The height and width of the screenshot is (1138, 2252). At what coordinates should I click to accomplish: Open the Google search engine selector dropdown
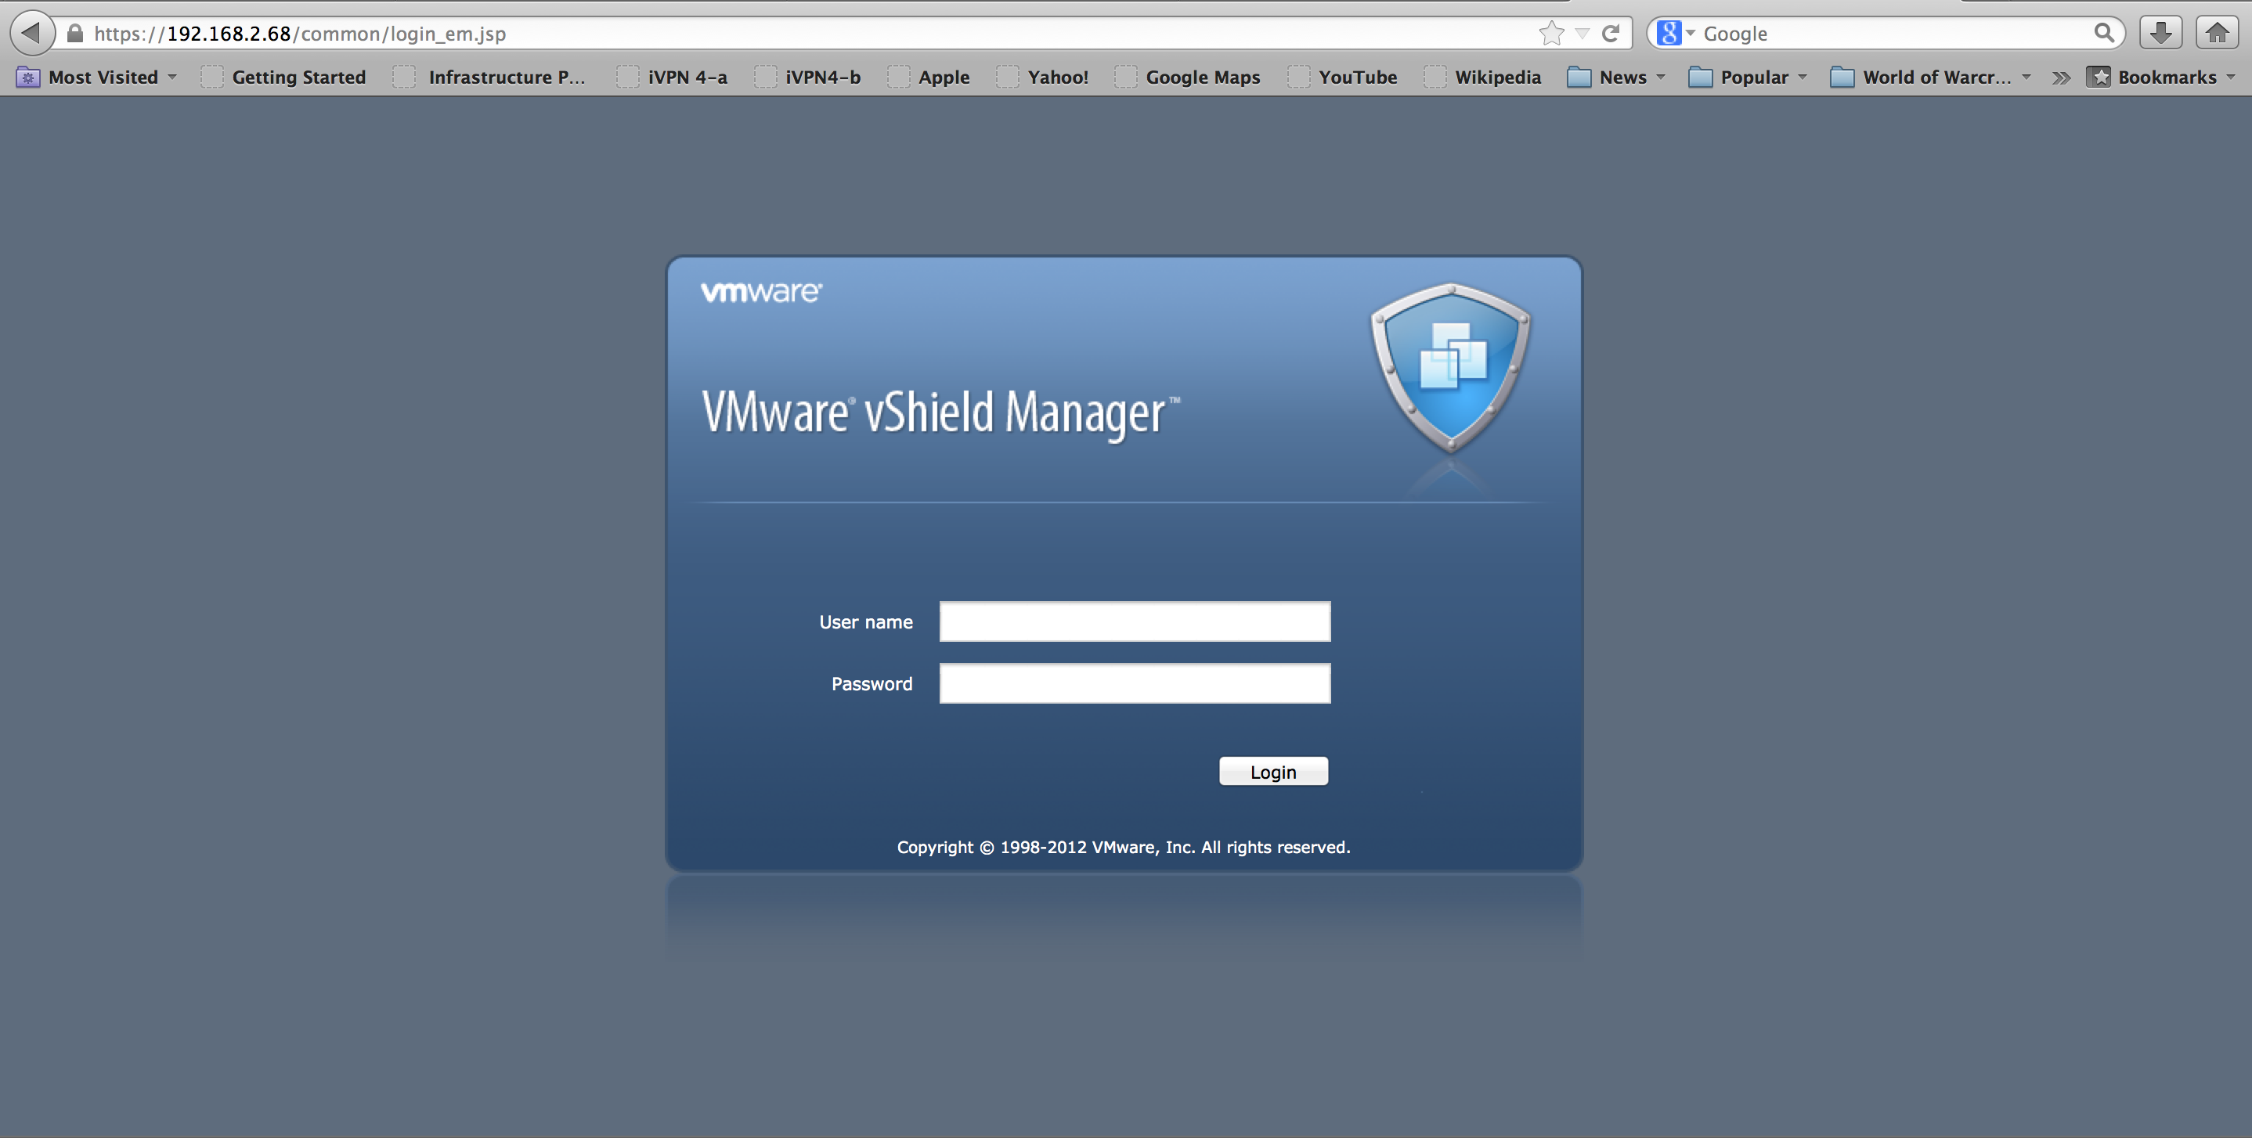pyautogui.click(x=1676, y=33)
